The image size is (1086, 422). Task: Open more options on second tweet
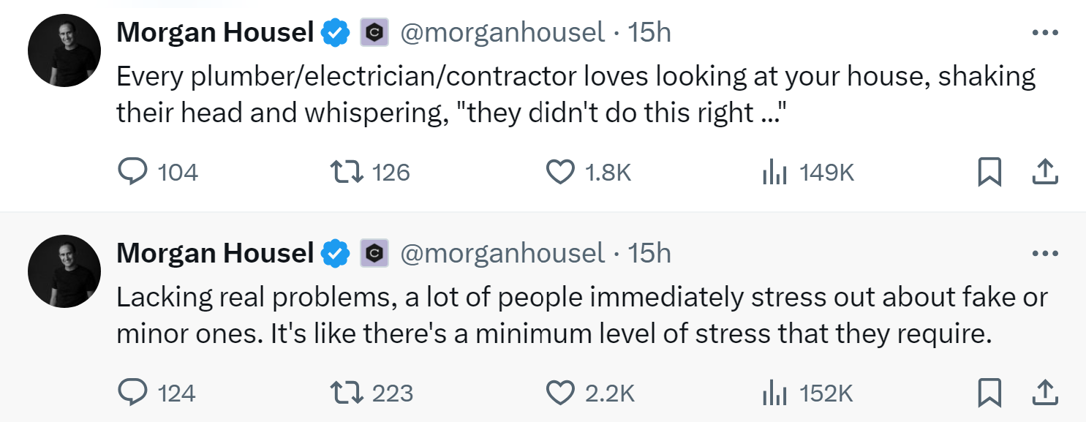1044,254
